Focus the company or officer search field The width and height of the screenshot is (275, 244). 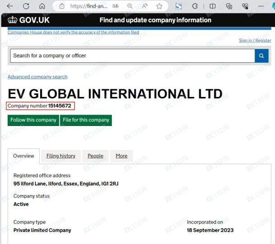[x=133, y=56]
